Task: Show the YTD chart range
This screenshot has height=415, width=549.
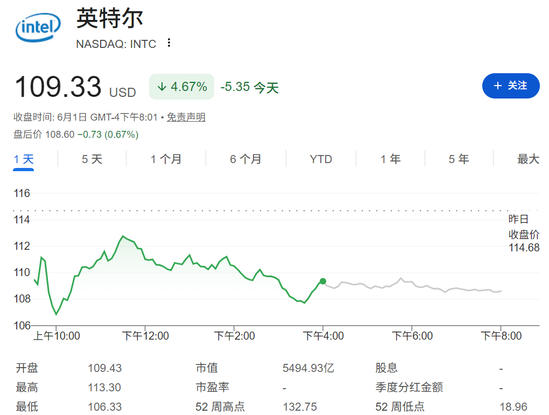Action: click(321, 159)
